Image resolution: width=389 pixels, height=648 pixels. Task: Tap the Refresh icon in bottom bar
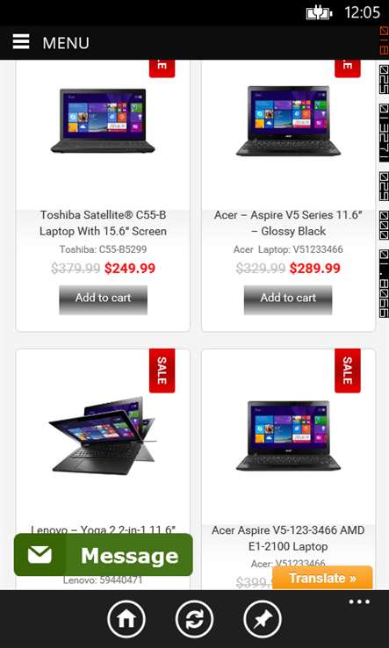point(194,620)
